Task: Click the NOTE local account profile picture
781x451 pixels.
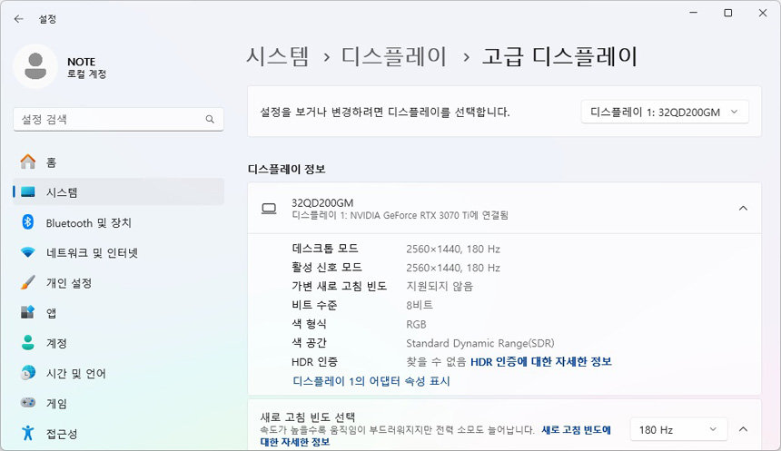Action: 36,66
